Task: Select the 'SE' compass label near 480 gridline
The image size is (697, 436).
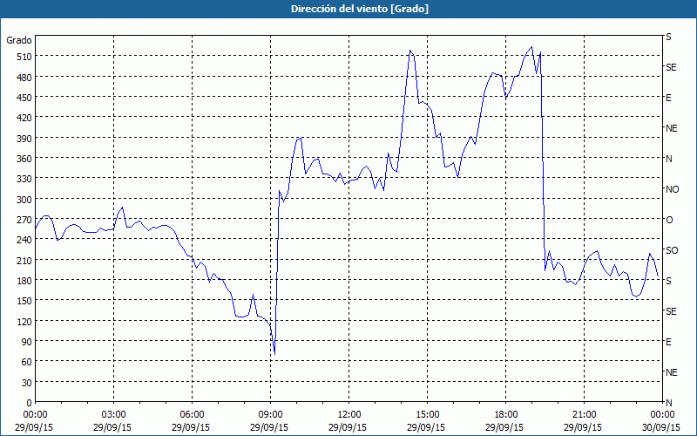Action: [x=671, y=67]
